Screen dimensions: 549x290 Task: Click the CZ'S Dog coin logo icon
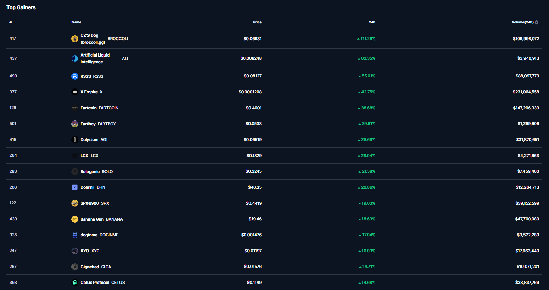pyautogui.click(x=75, y=39)
